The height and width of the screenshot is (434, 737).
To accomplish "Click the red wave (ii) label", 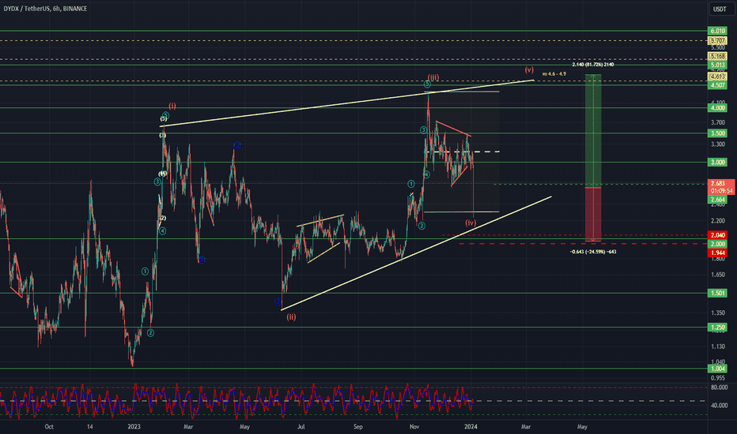I will coord(292,317).
